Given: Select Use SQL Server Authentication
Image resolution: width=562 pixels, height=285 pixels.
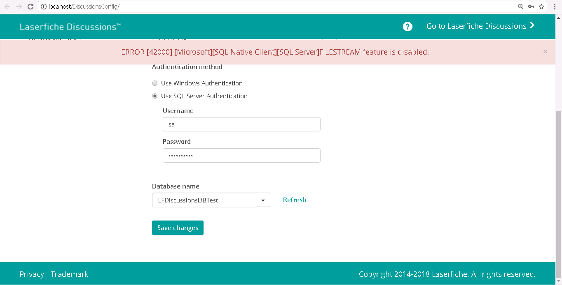Looking at the screenshot, I should coord(155,96).
